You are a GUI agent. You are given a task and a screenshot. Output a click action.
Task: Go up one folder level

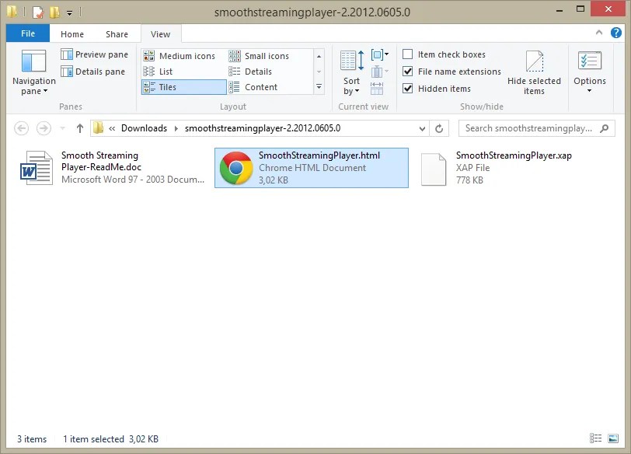pos(80,128)
